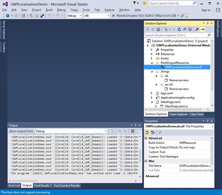Open the Mobile Emulator target dropdown arrow
The image size is (222, 195).
[178, 16]
